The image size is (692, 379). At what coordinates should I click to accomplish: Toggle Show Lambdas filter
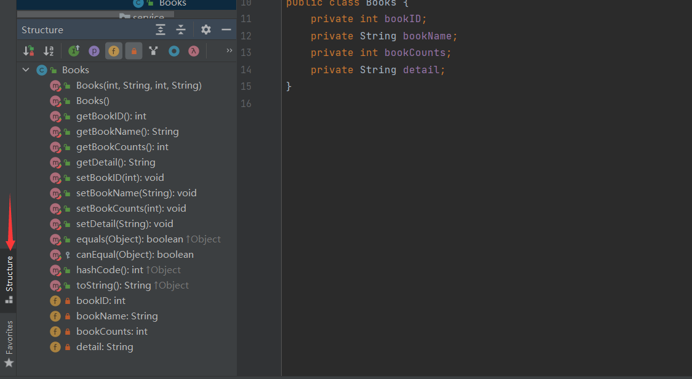(x=193, y=51)
